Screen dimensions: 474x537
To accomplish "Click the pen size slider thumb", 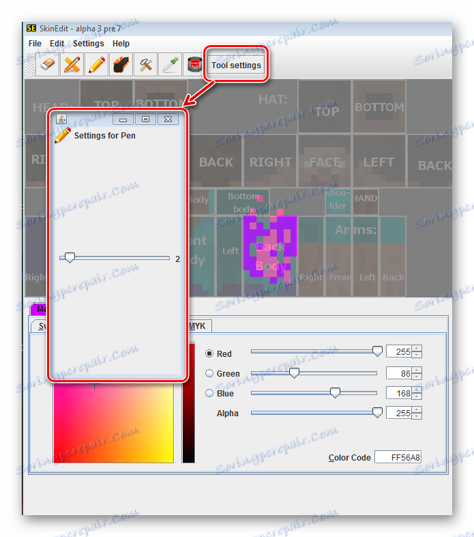I will [x=70, y=257].
